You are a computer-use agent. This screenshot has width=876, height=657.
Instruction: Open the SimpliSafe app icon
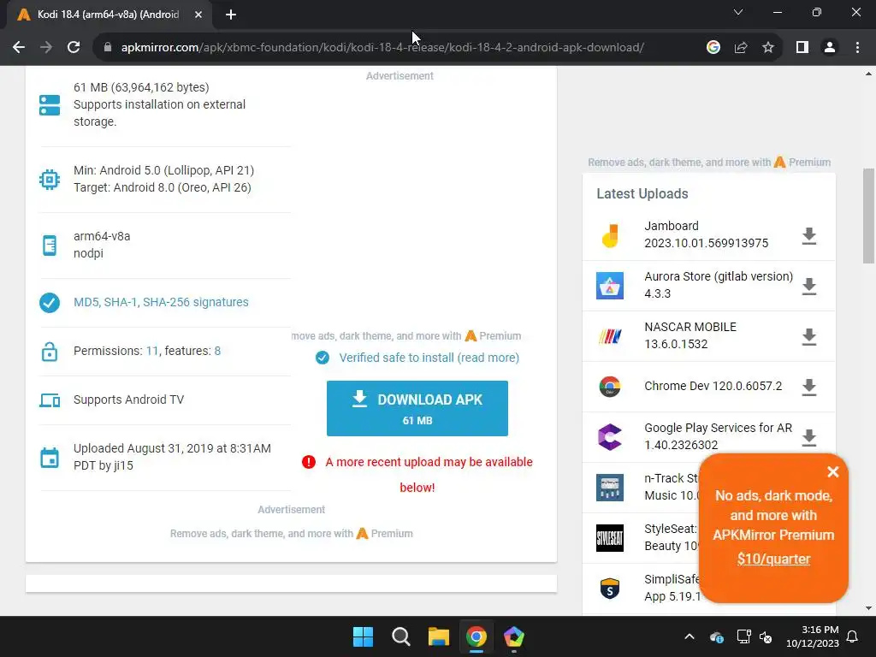point(609,589)
